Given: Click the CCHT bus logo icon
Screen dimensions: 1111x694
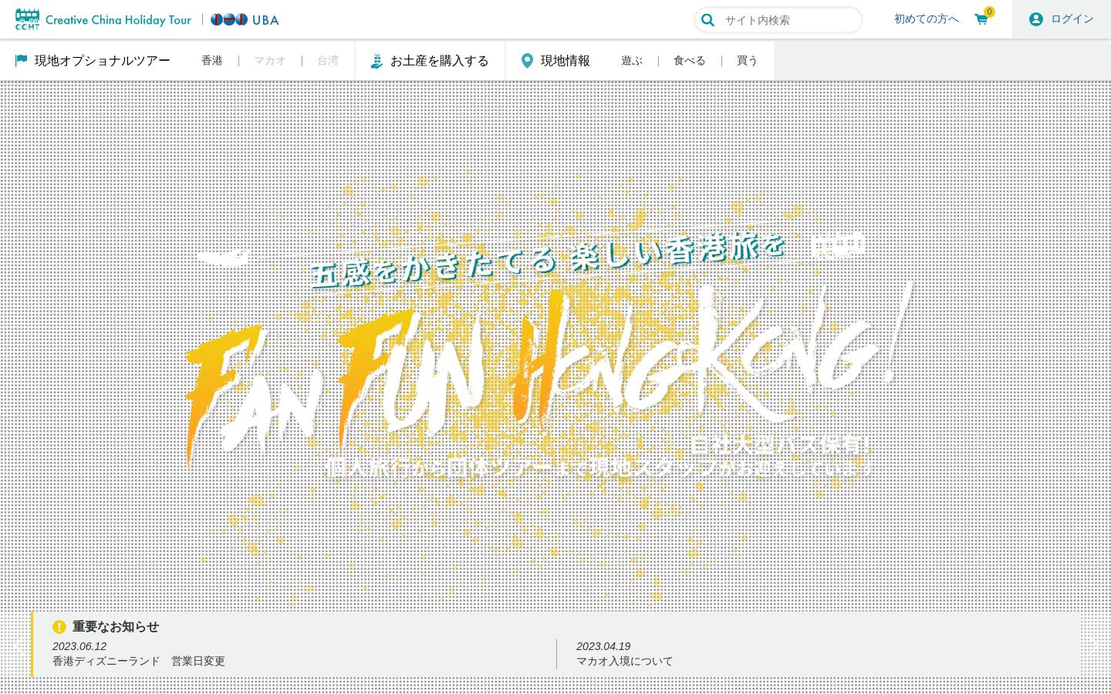Looking at the screenshot, I should [x=27, y=19].
